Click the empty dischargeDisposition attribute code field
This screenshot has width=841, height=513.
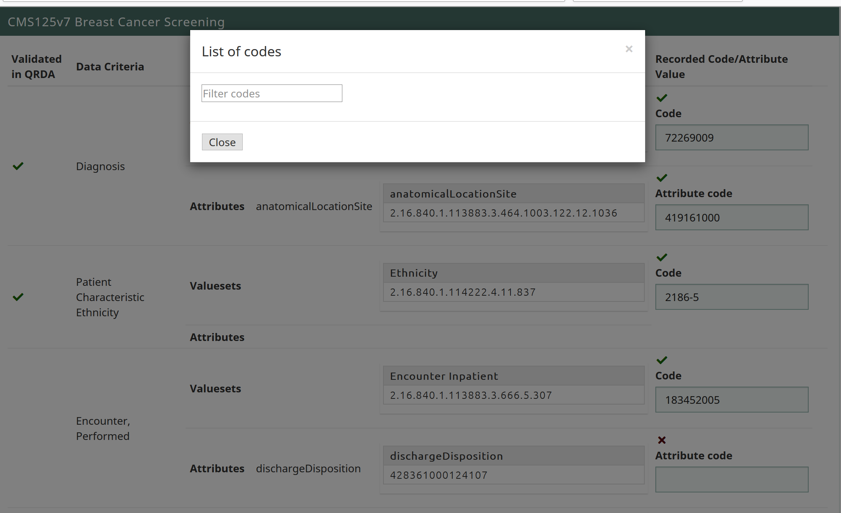731,480
